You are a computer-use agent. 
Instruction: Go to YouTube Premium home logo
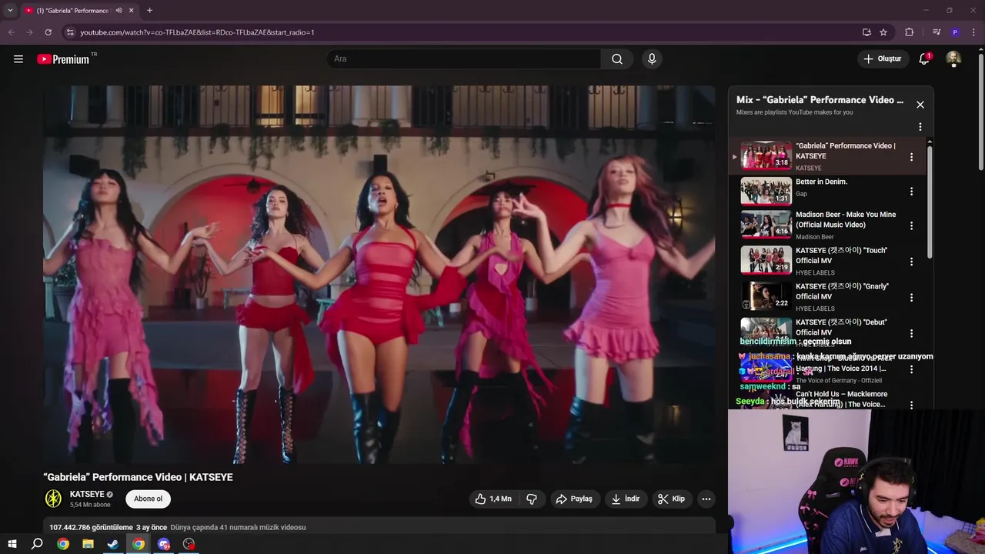pyautogui.click(x=63, y=59)
